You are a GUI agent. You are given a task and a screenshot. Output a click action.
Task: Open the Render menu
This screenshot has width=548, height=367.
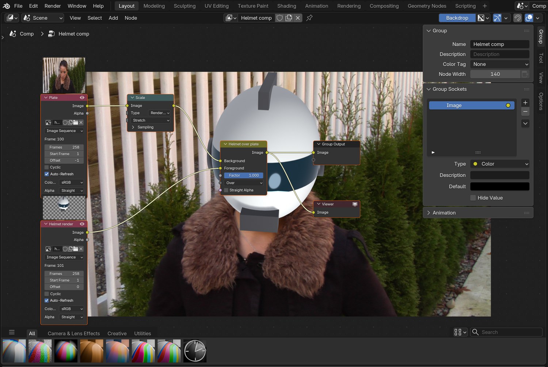(53, 6)
